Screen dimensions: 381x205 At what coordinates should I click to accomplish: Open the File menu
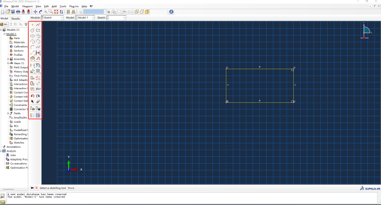tap(6, 6)
